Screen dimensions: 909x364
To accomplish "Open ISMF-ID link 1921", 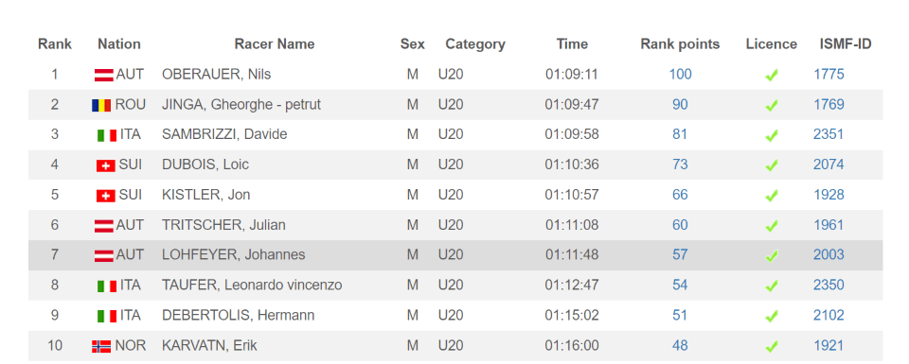I will tap(829, 345).
